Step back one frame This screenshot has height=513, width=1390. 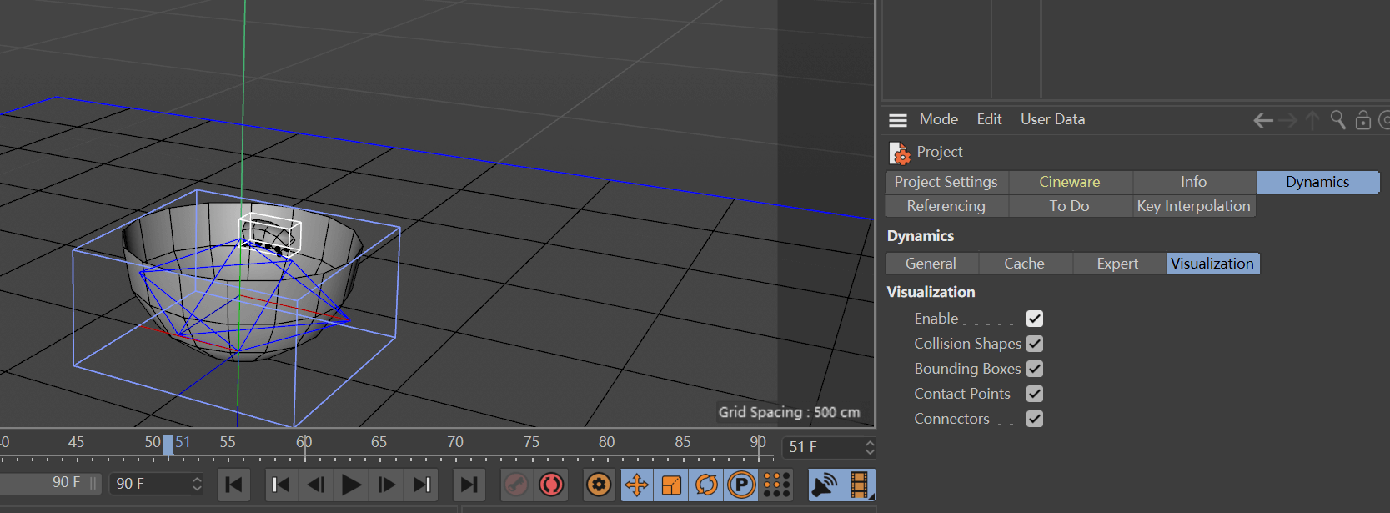pos(316,485)
